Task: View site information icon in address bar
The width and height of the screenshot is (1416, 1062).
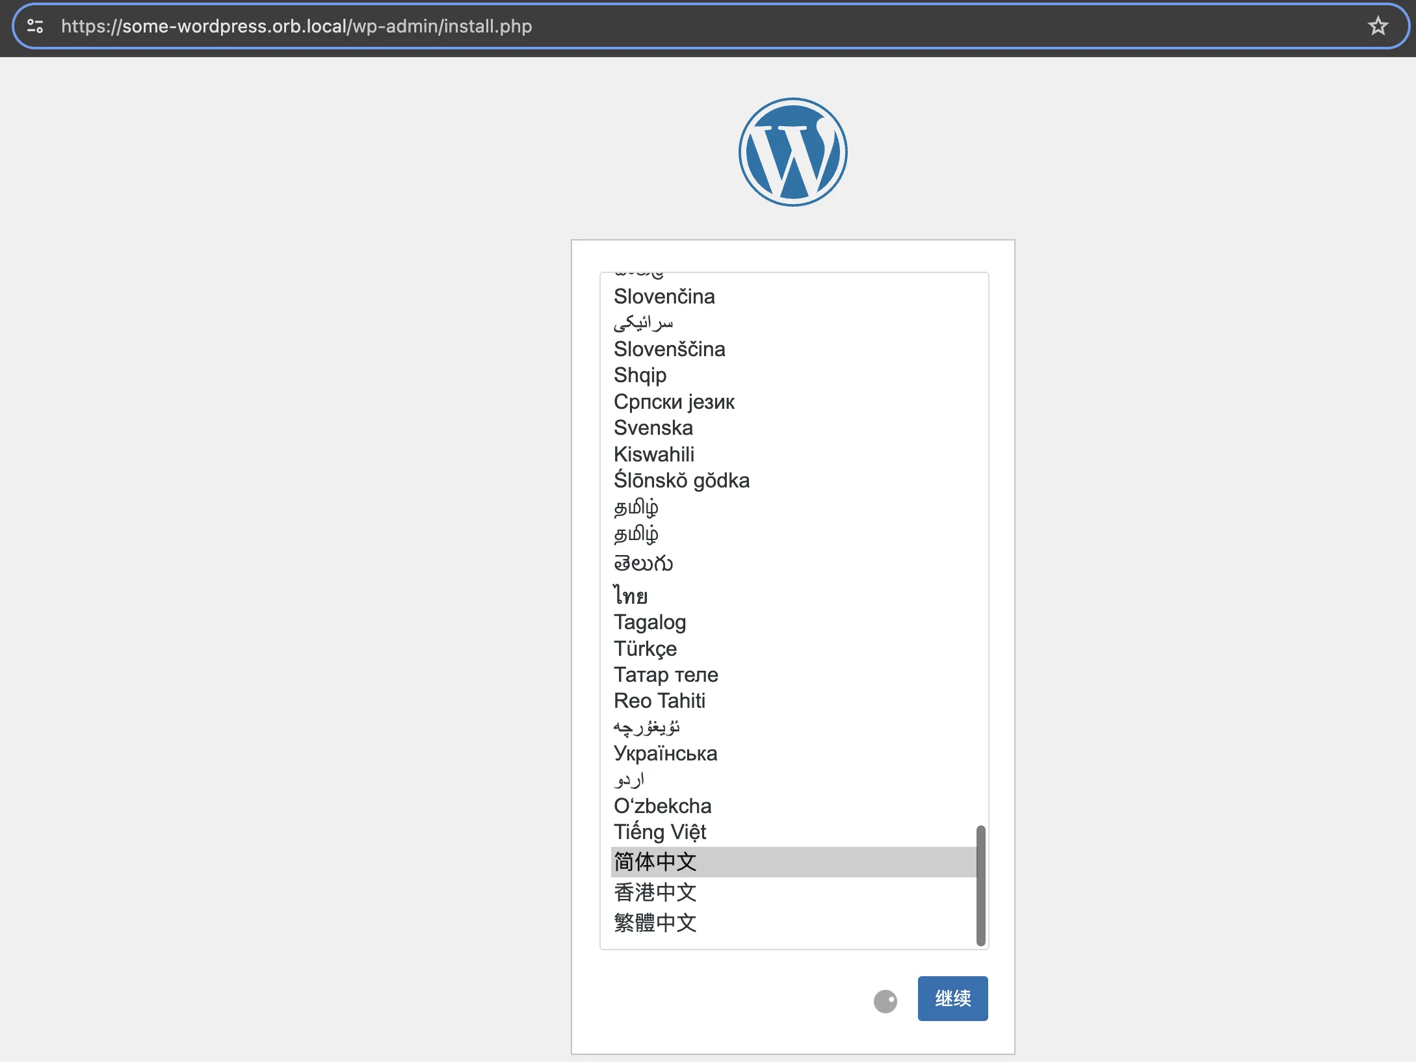Action: [x=35, y=26]
